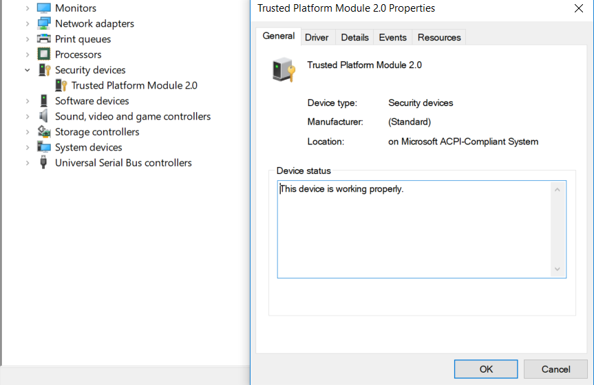Select the Print queues label
The width and height of the screenshot is (594, 385).
(x=83, y=39)
